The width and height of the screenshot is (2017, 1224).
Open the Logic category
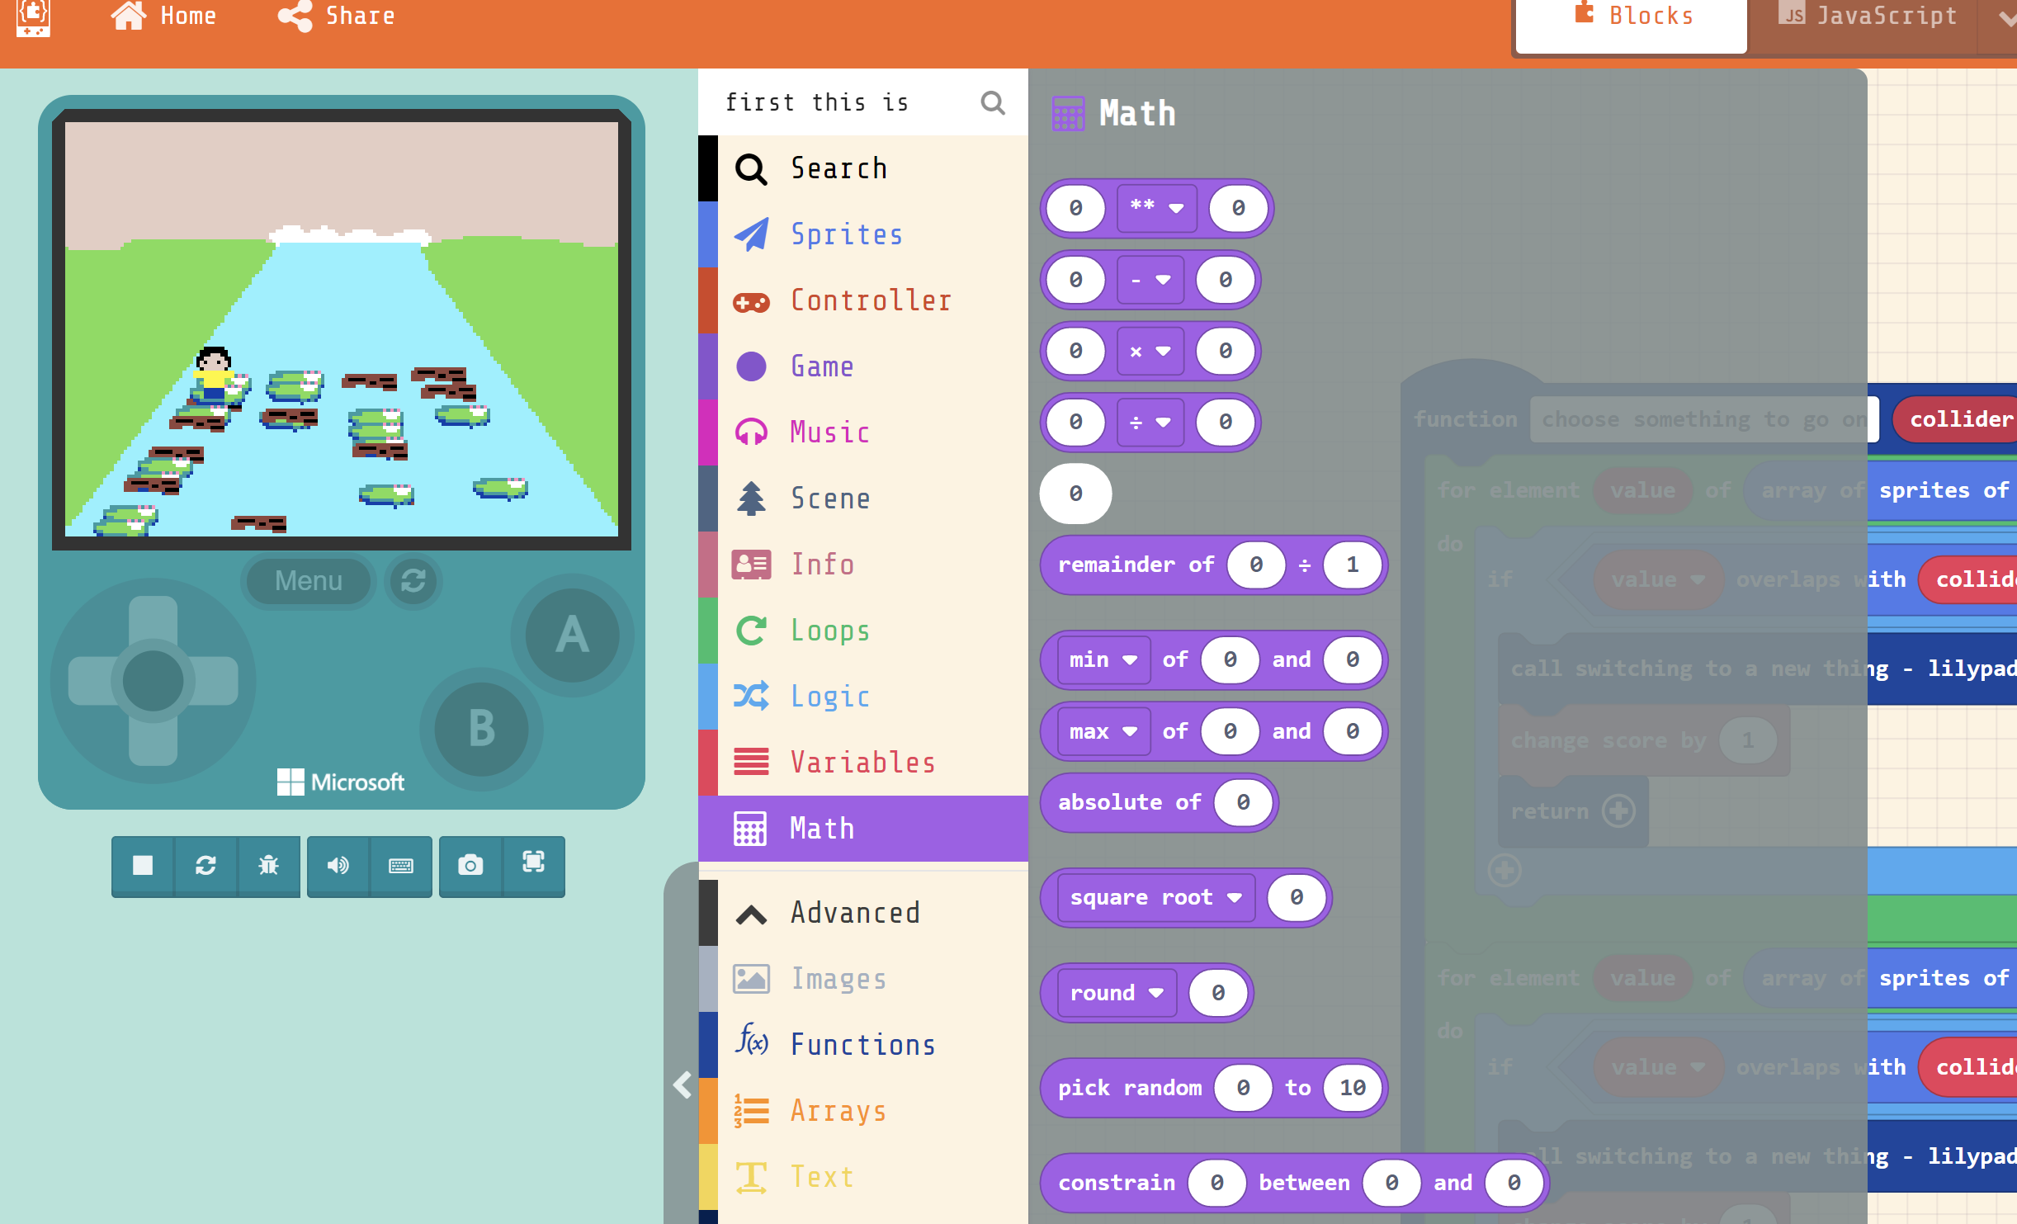pos(863,697)
